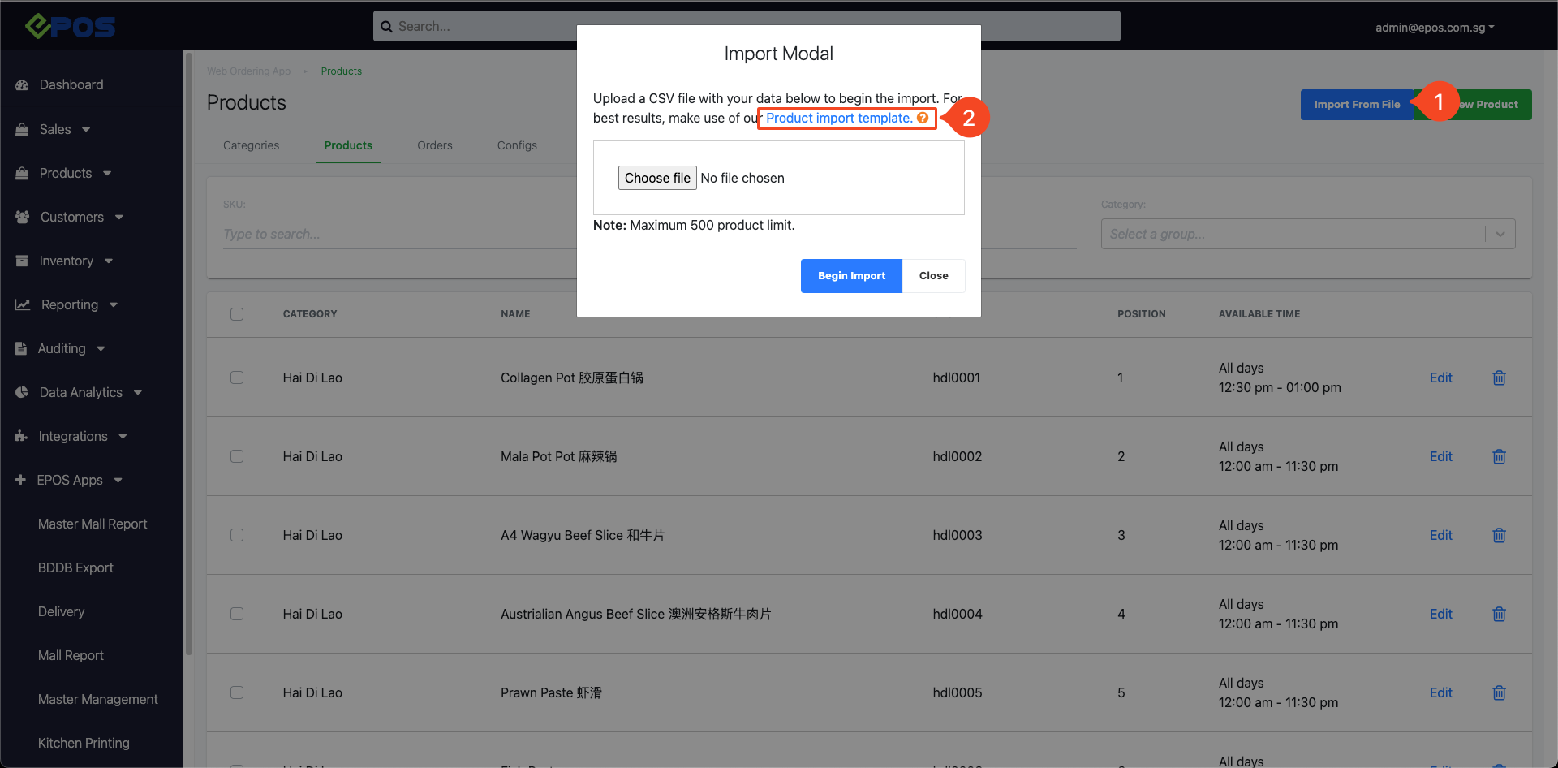The height and width of the screenshot is (768, 1558).
Task: Delete the Prawn Paste product via trash icon
Action: tap(1499, 692)
